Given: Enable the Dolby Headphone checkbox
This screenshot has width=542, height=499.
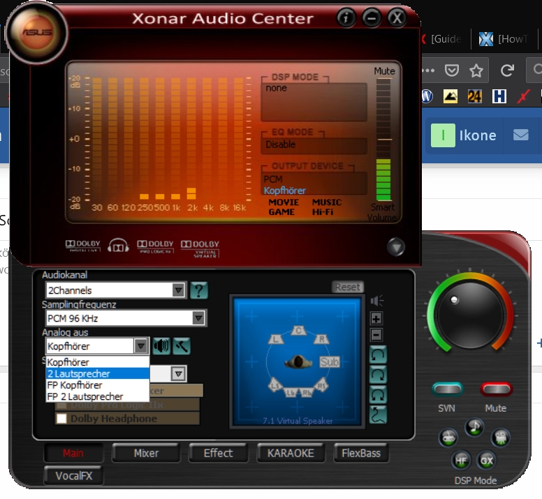Looking at the screenshot, I should [61, 419].
